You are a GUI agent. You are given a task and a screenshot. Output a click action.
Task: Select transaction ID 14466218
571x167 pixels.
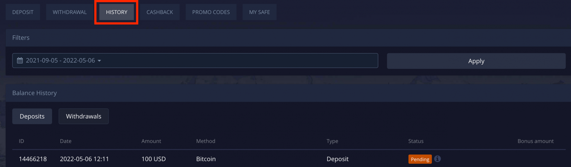point(33,159)
